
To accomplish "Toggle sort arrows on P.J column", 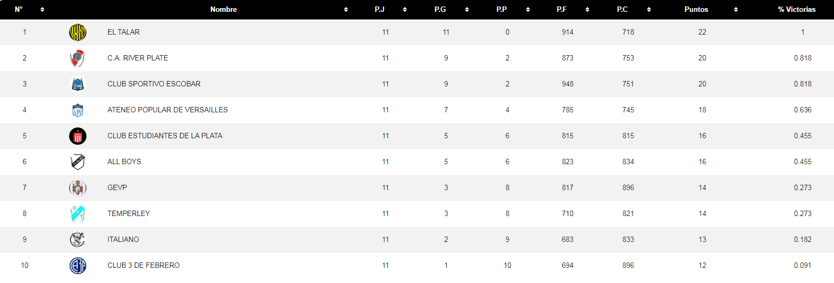I will point(405,10).
